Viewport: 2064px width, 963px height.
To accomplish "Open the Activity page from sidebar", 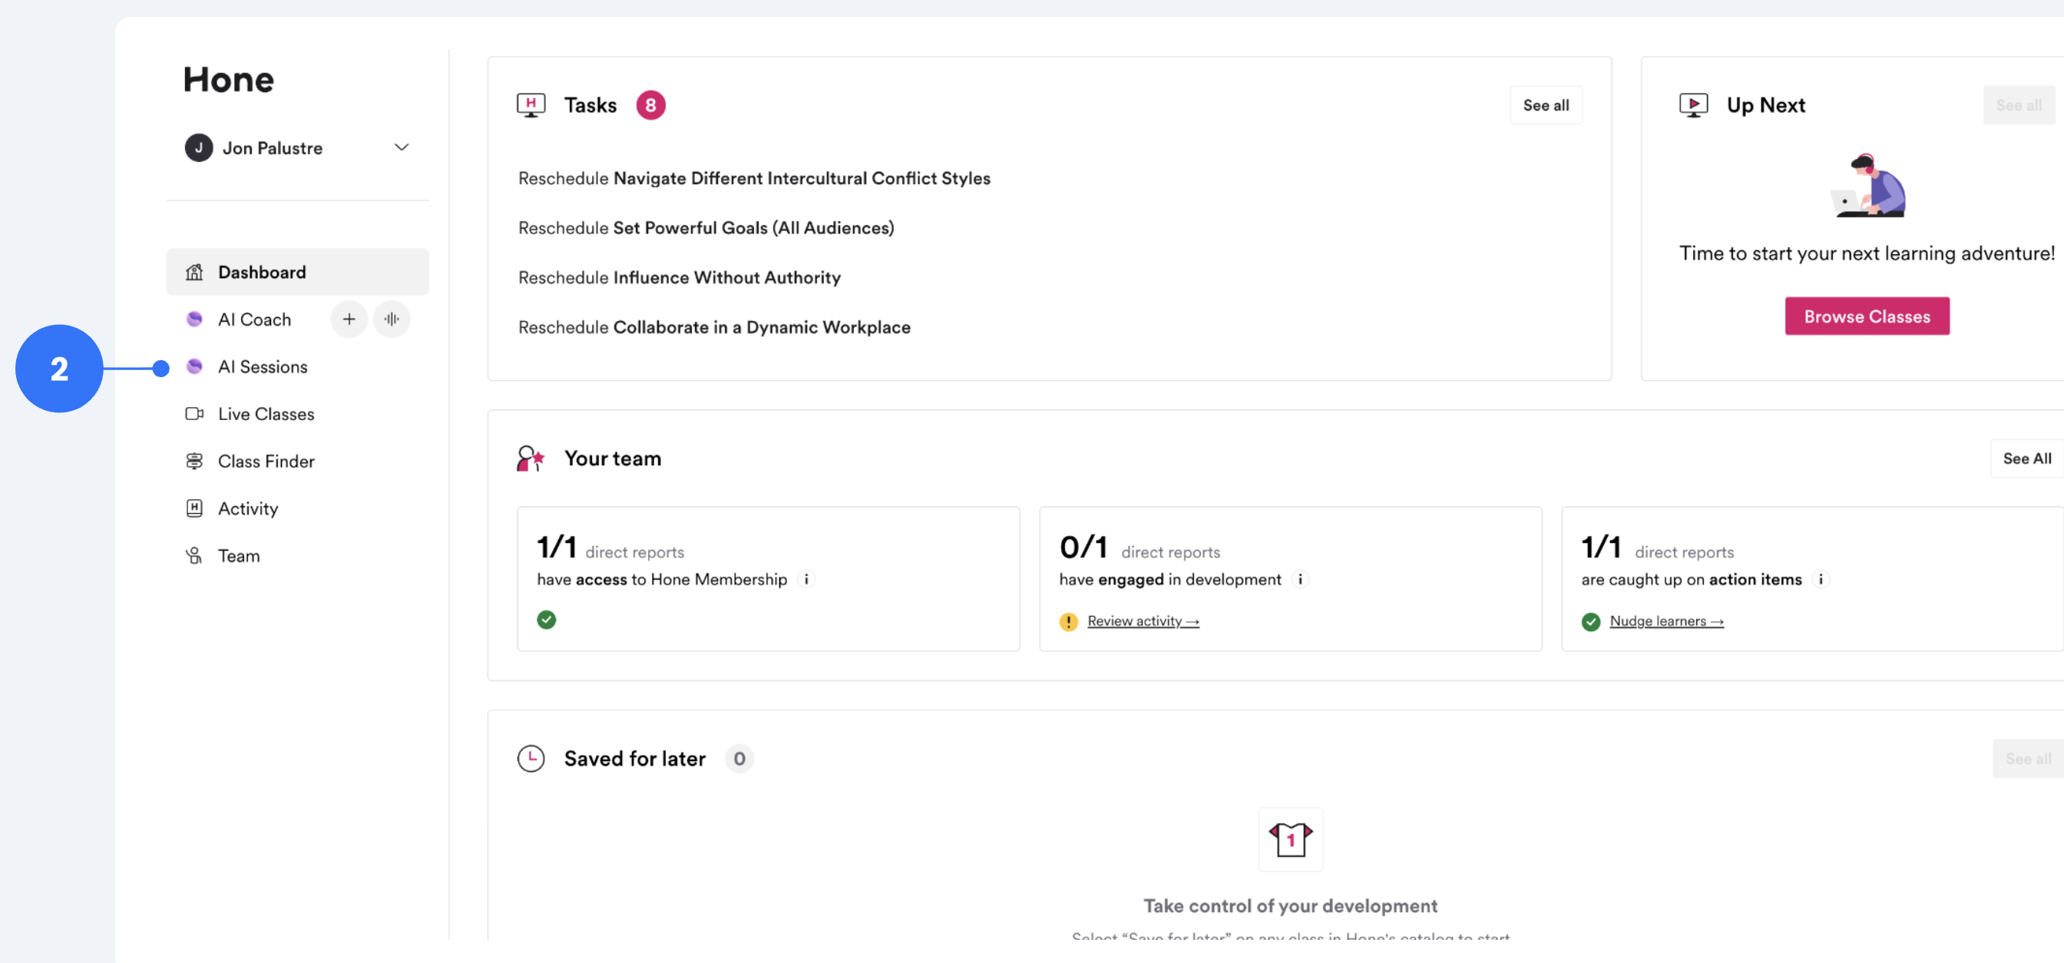I will 247,508.
